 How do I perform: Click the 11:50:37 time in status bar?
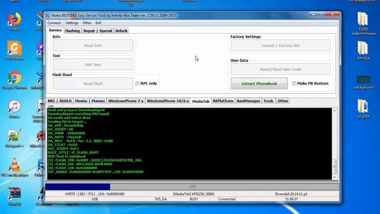[x=291, y=199]
